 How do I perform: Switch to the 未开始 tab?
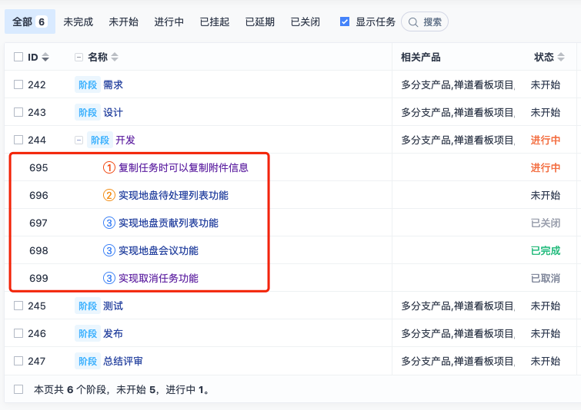pos(123,21)
